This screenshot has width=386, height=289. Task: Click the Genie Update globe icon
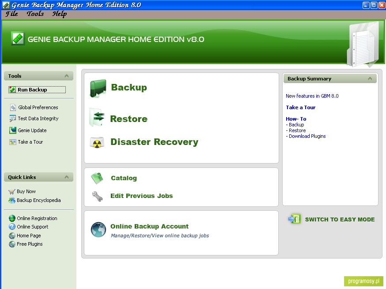tap(12, 130)
